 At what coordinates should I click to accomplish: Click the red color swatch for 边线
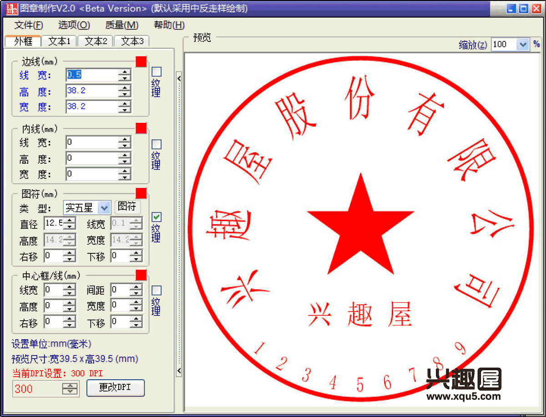[141, 61]
